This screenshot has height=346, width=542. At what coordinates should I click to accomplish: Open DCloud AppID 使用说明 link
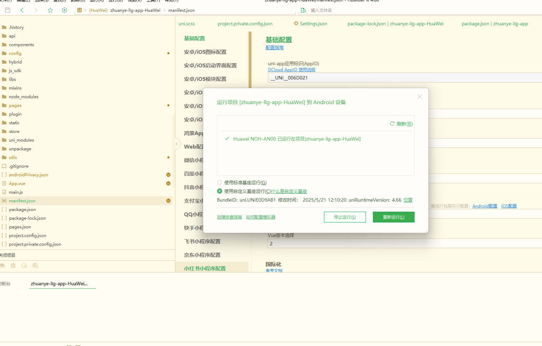pyautogui.click(x=292, y=69)
